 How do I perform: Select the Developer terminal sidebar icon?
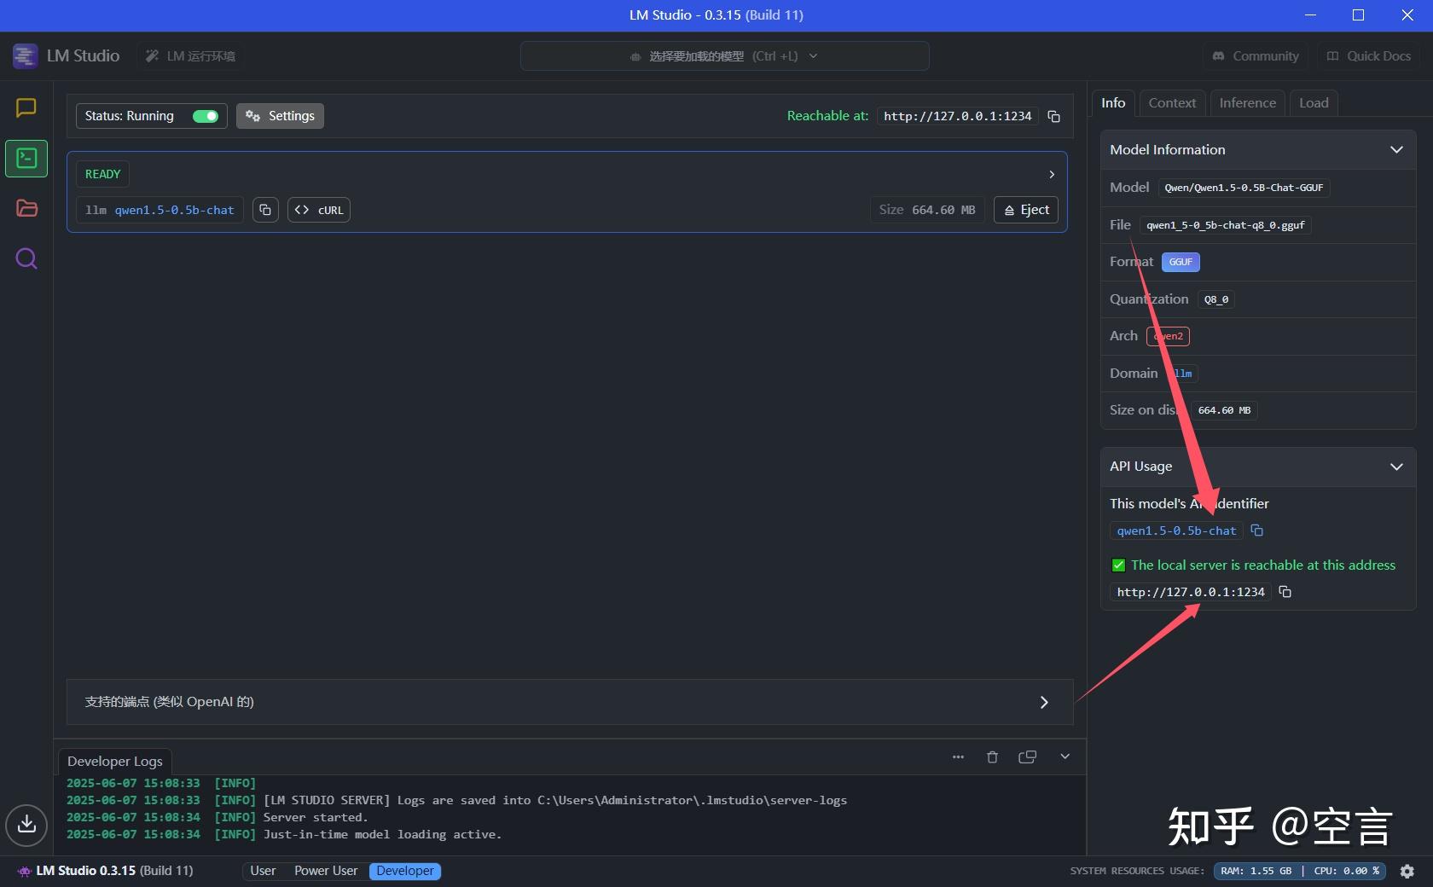26,159
